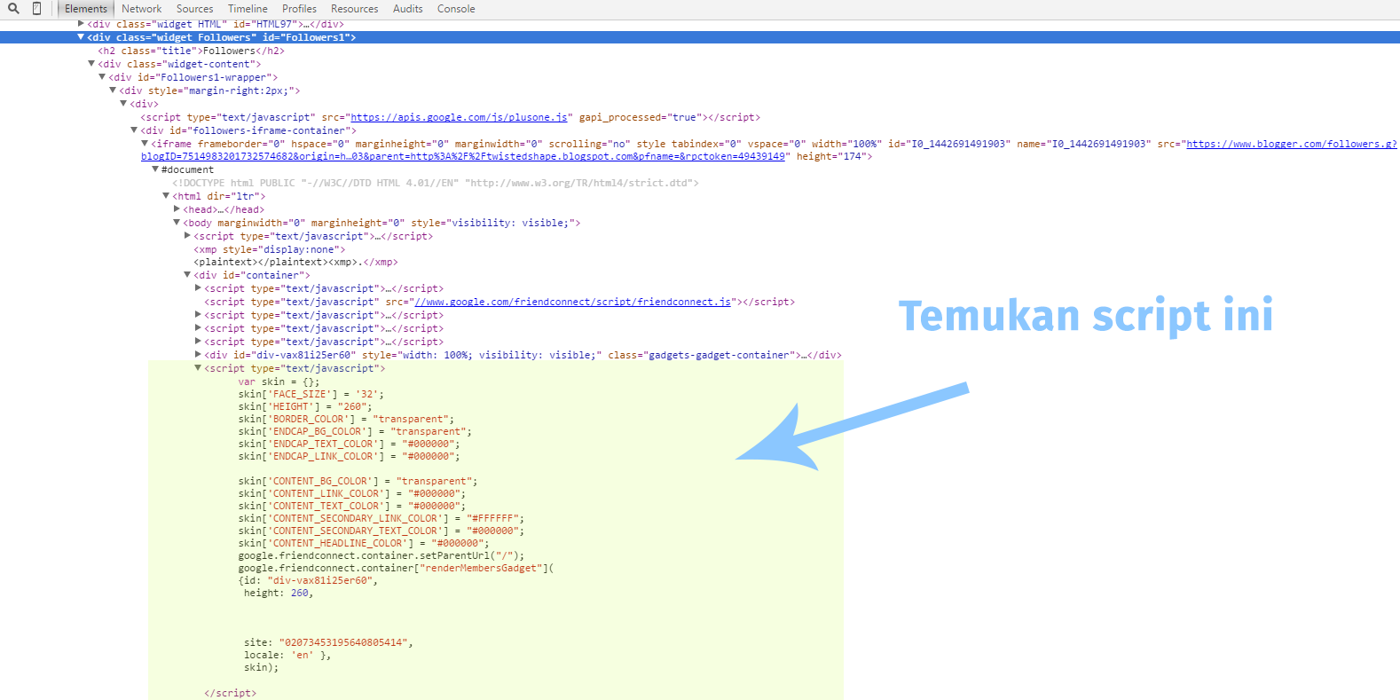Open the blogger.com followers.g iframe link
The width and height of the screenshot is (1400, 700).
pyautogui.click(x=1291, y=144)
